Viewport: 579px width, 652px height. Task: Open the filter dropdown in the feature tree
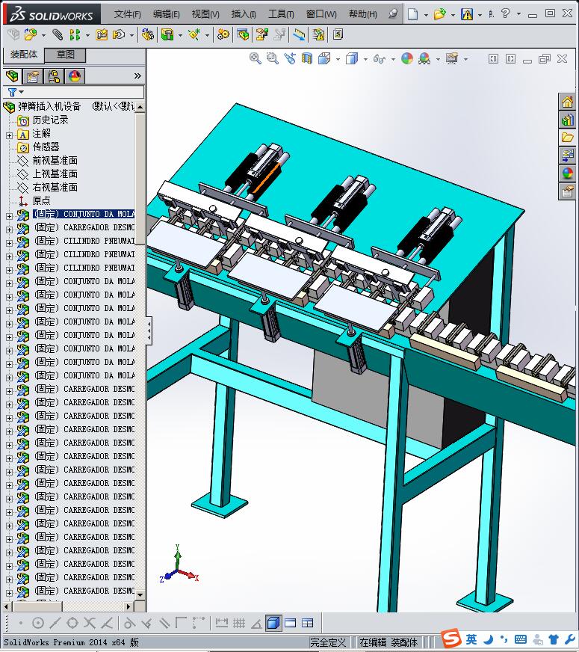click(16, 92)
